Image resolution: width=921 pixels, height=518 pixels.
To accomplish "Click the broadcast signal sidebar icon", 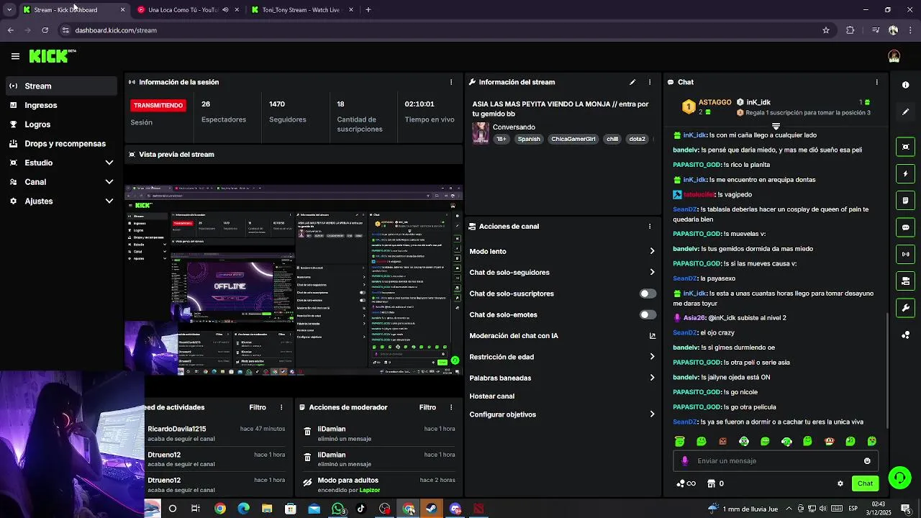I will (905, 254).
